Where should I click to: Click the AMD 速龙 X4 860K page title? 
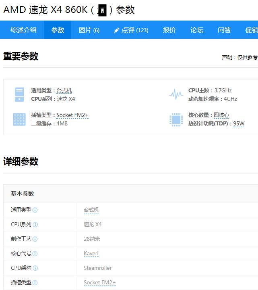tap(69, 10)
